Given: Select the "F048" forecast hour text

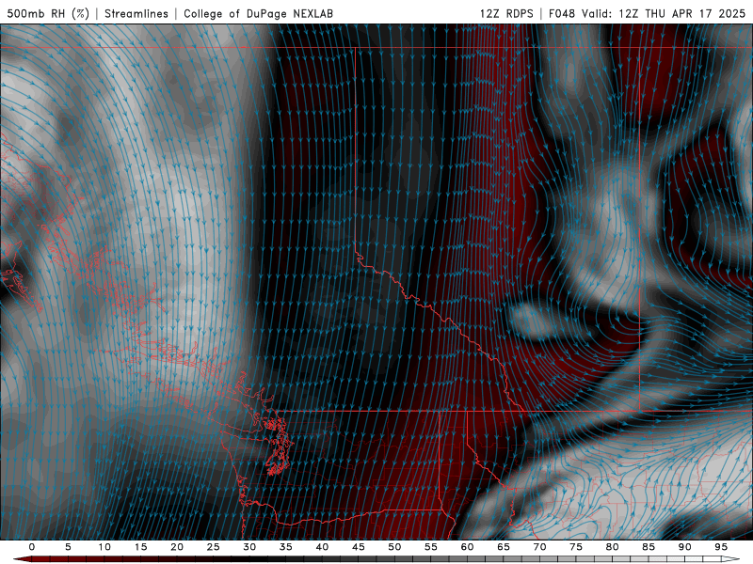Looking at the screenshot, I should point(562,13).
